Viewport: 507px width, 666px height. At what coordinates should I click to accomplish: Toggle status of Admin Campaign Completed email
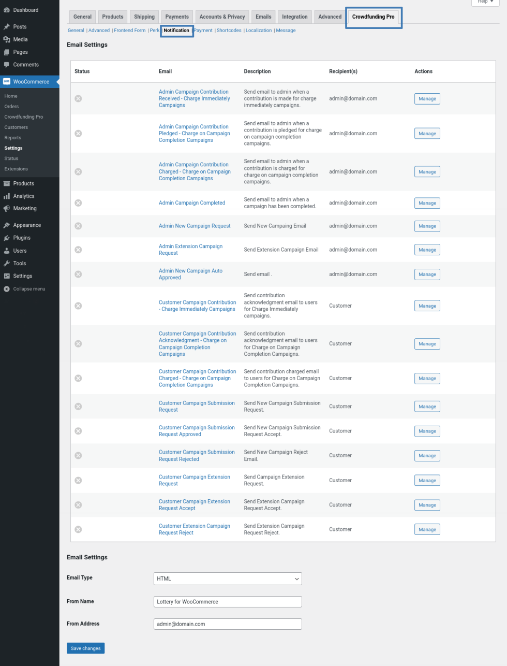[78, 203]
